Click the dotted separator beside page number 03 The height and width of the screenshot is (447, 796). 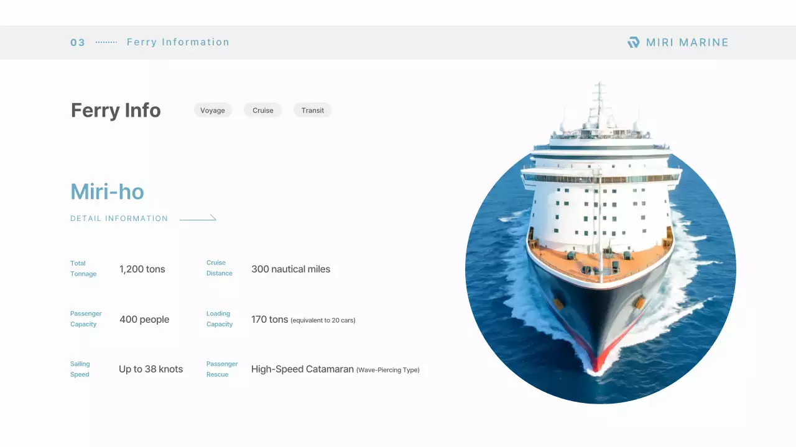(x=106, y=42)
